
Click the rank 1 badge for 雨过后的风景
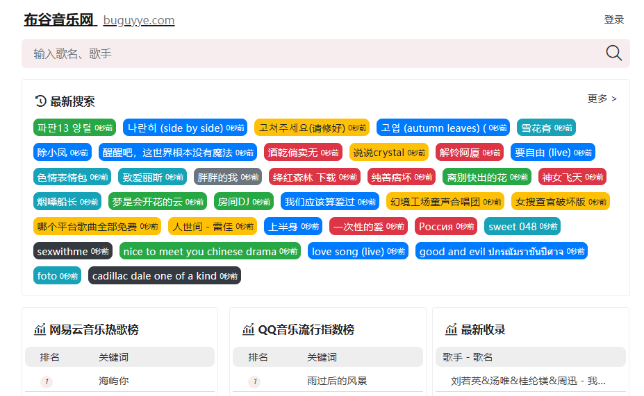[254, 381]
